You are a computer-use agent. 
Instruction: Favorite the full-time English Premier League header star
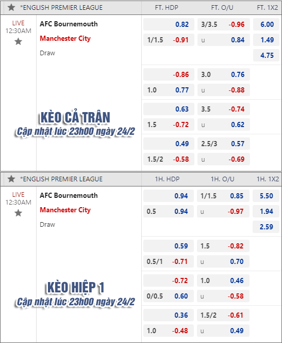coord(11,7)
